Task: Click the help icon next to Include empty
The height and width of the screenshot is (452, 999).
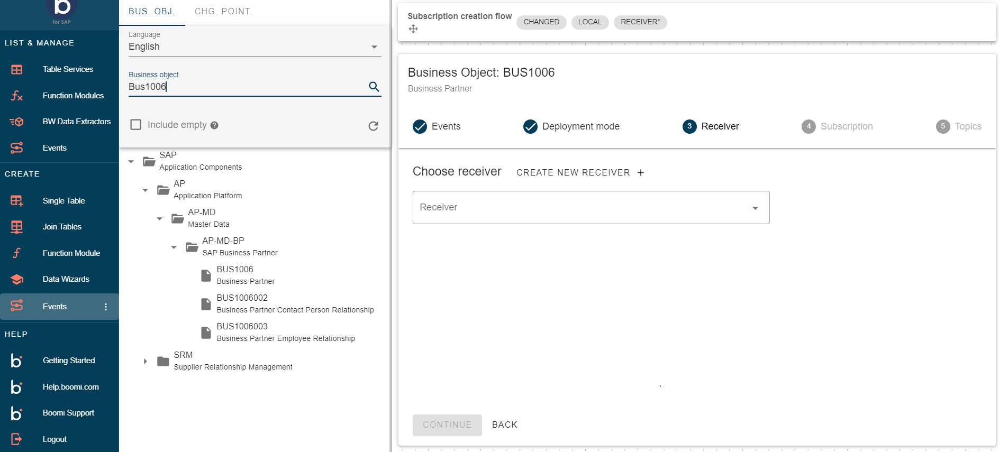Action: pyautogui.click(x=214, y=125)
